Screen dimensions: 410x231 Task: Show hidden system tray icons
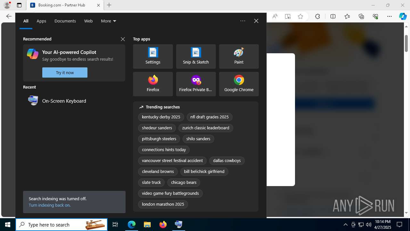[x=345, y=225]
